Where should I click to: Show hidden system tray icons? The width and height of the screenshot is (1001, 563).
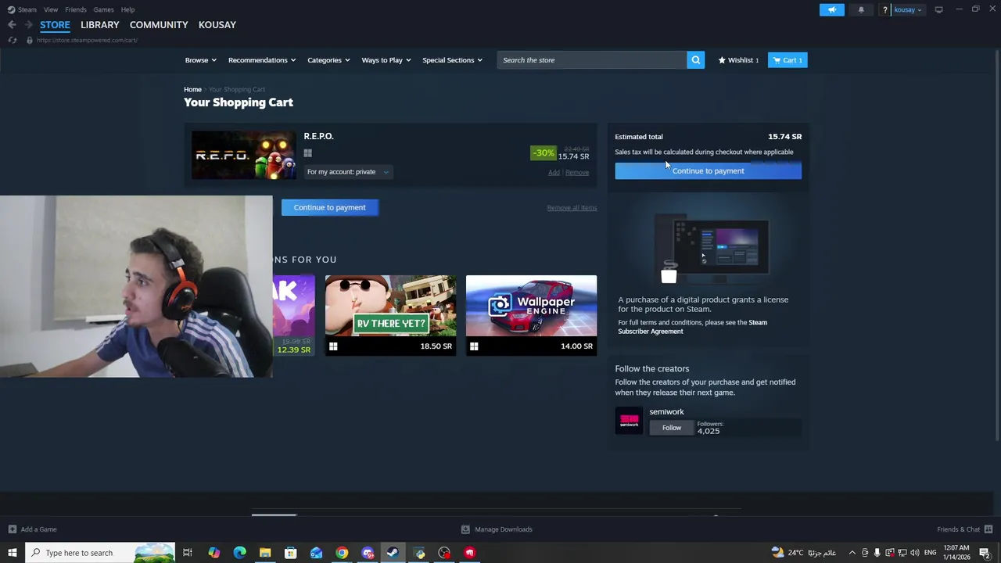[x=852, y=553]
